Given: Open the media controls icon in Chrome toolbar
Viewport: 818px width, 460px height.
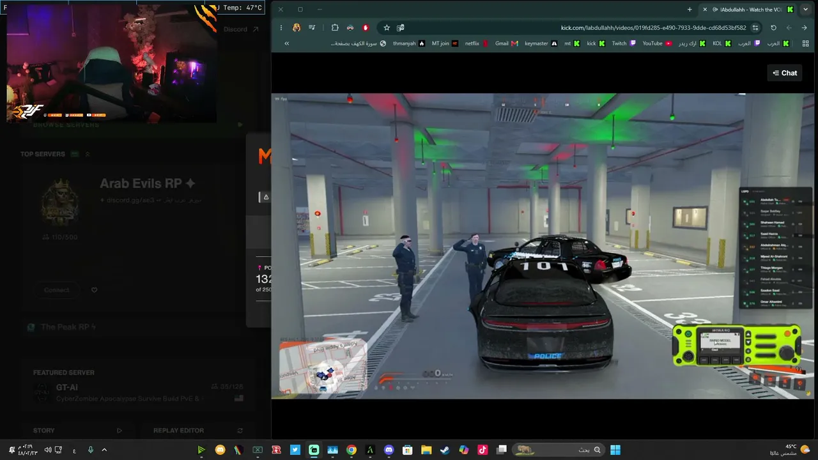Looking at the screenshot, I should (x=312, y=27).
